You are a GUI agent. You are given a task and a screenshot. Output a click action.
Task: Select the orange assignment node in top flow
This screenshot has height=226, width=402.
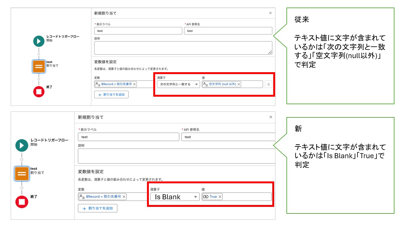point(39,67)
